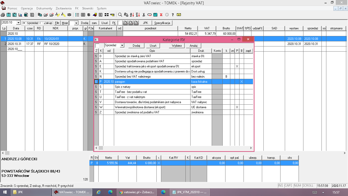Select the Sprzedaż radio button
This screenshot has height=196, width=348.
pos(24,23)
